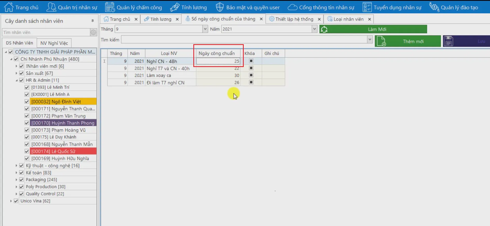This screenshot has height=226, width=490.
Task: Close the Thiết lập hệ thống tab
Action: pos(319,19)
